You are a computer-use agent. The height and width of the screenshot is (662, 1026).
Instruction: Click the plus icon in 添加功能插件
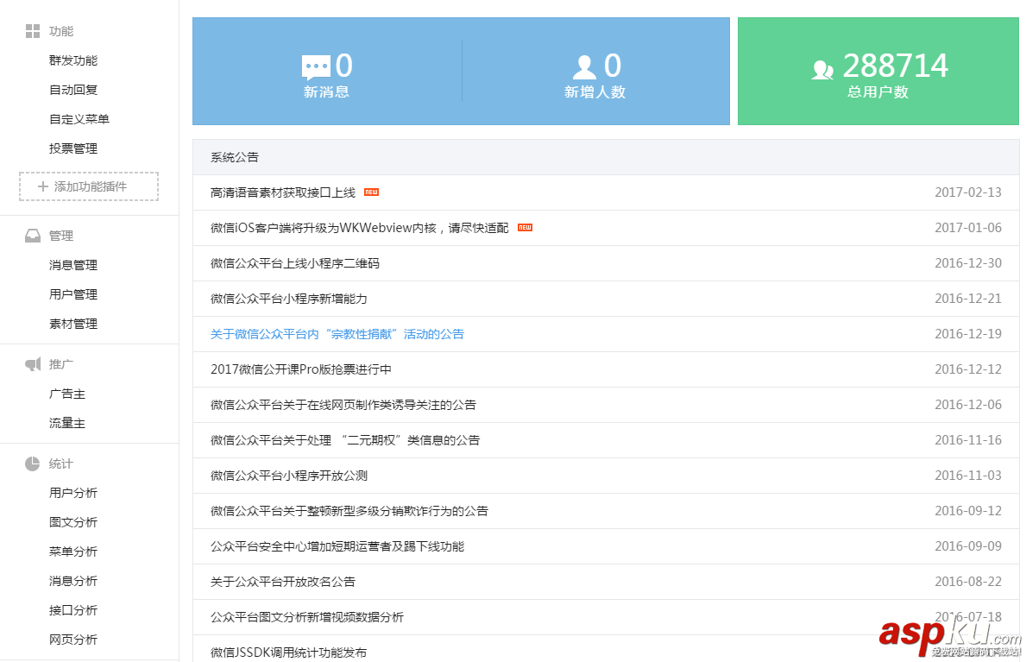coord(43,186)
